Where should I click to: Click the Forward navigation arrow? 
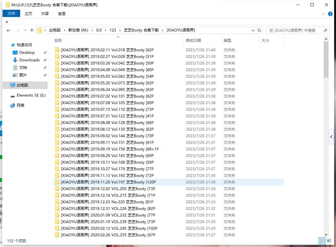(x=18, y=30)
